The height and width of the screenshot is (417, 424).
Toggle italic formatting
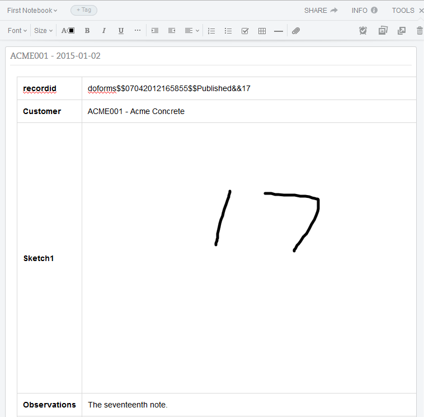coord(104,31)
